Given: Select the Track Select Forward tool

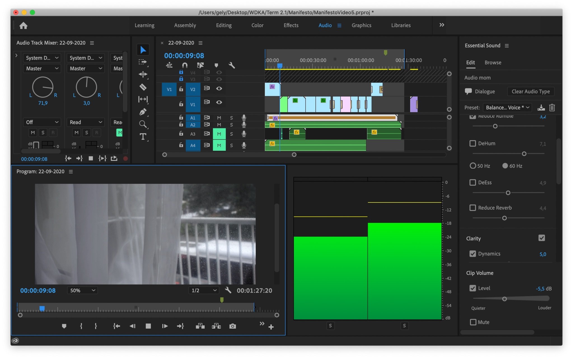Looking at the screenshot, I should (143, 62).
